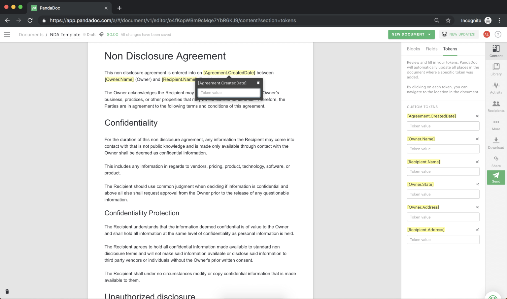Switch to the Blocks tab
This screenshot has height=299, width=507.
[413, 48]
